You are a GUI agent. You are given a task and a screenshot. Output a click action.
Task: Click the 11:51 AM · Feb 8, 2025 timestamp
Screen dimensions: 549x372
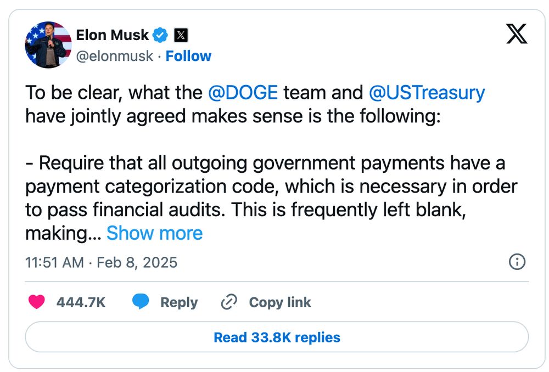coord(102,262)
